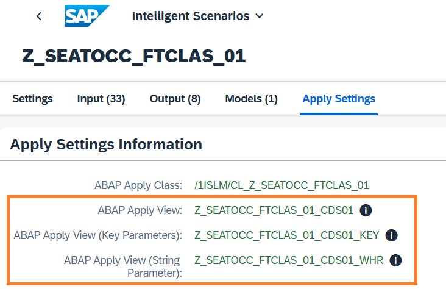Click the Intelligent Scenarios app title
The image size is (446, 289).
coord(190,16)
